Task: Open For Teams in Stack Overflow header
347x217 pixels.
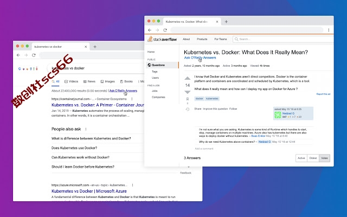Action: [221, 39]
